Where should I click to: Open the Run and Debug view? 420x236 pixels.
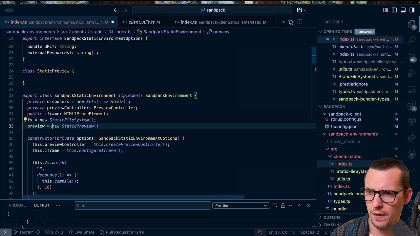[412, 74]
